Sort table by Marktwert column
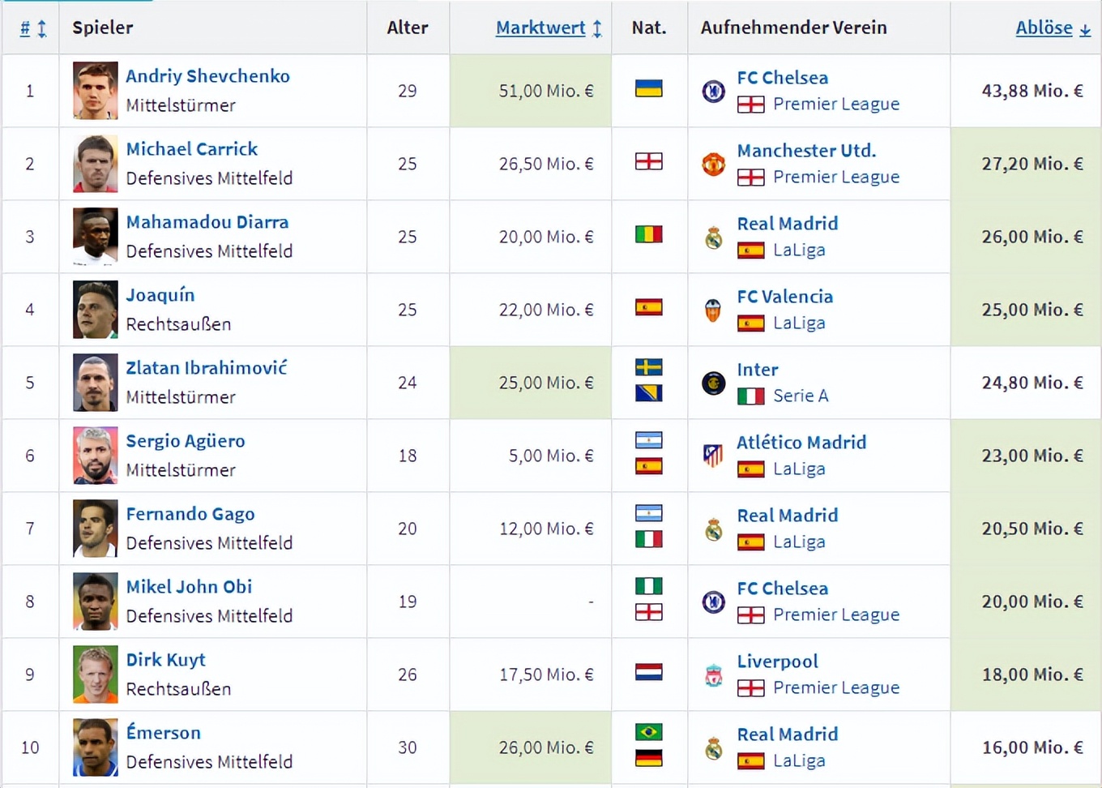This screenshot has width=1102, height=788. [x=540, y=28]
